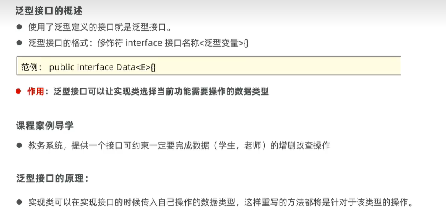Click the 范例 label in the yellow box
Viewport: 446px width, 217px height.
tap(31, 67)
